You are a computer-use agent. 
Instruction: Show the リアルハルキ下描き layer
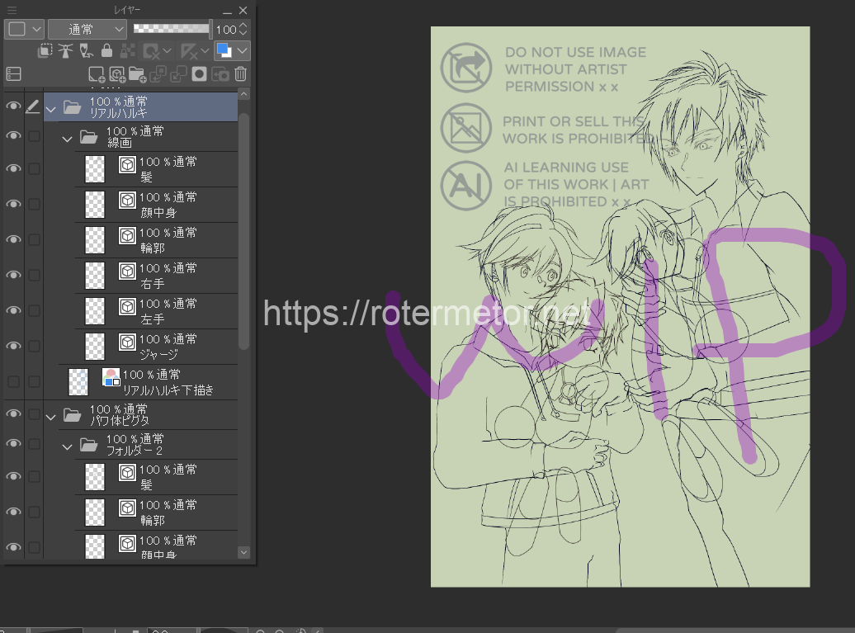tap(13, 381)
